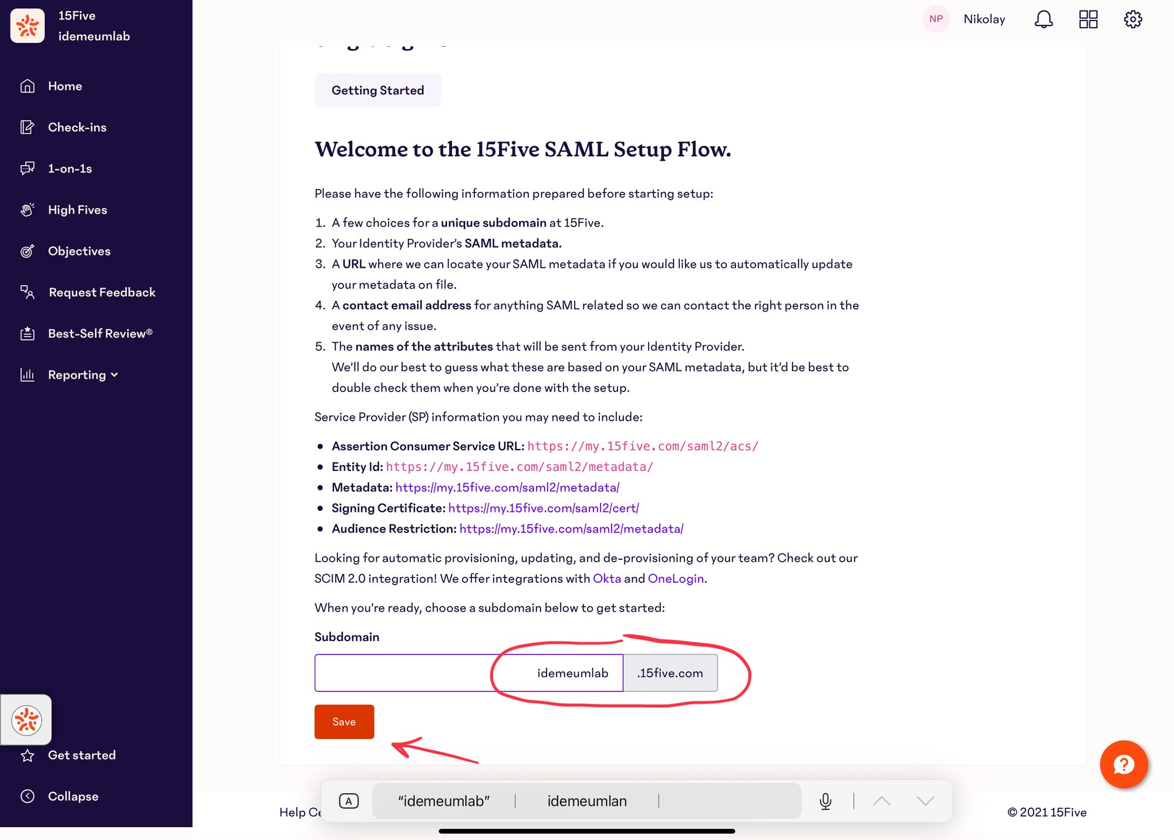Open Get started in sidebar

point(82,755)
